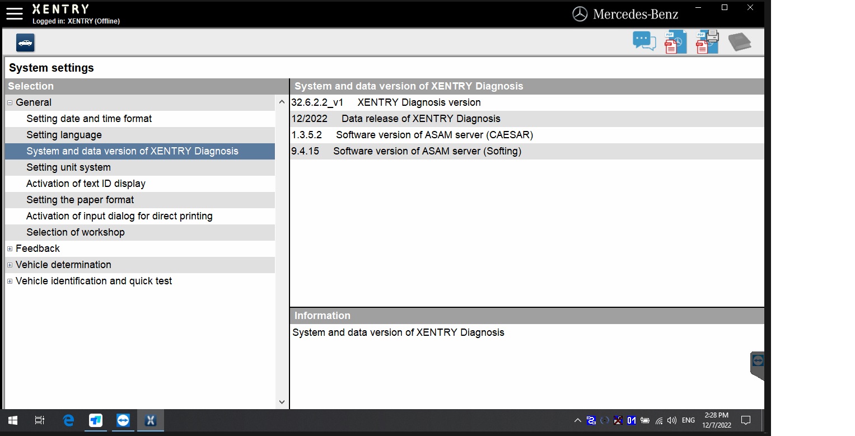Expand the Feedback tree node
This screenshot has height=436, width=855.
pyautogui.click(x=10, y=249)
